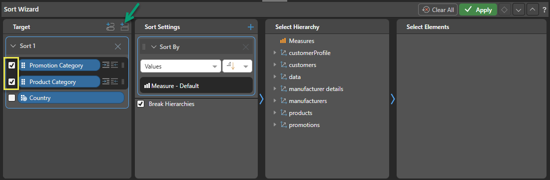
Task: Select the promotions hierarchy
Action: tap(304, 125)
